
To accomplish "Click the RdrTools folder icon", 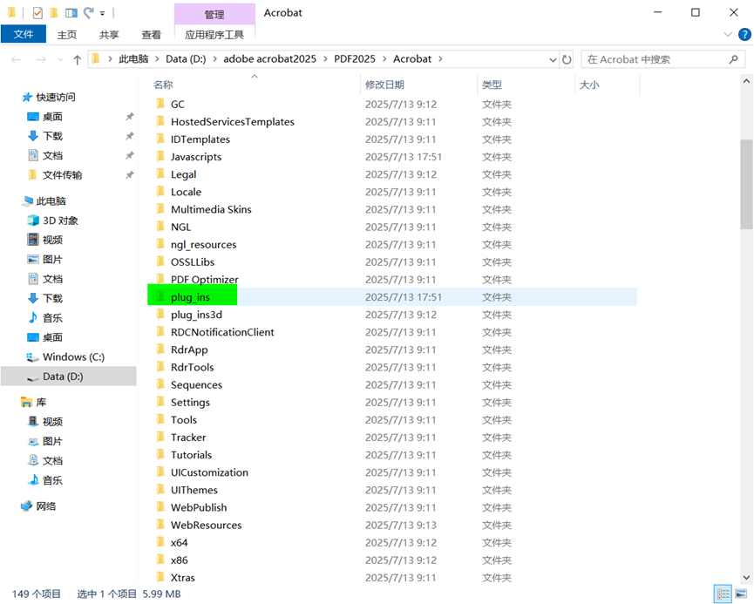I will click(x=160, y=366).
